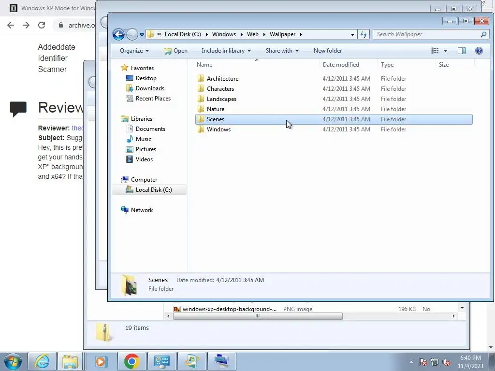The image size is (495, 371).
Task: Click Computer in navigation pane
Action: click(144, 180)
